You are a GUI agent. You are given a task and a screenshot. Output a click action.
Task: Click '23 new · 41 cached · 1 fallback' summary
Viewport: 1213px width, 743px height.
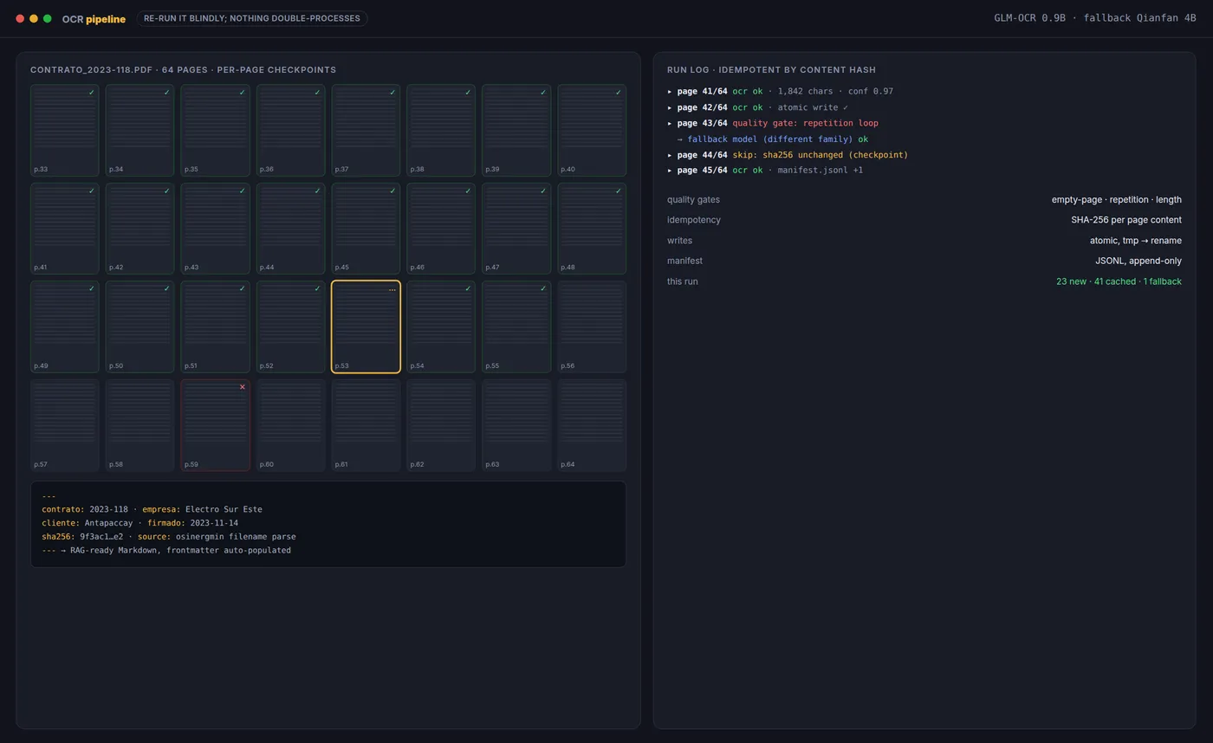click(x=1119, y=281)
